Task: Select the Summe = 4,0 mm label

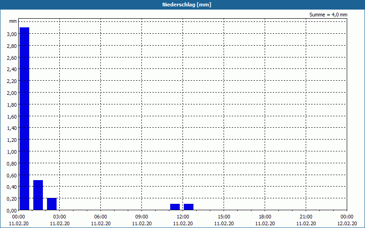Action: click(328, 15)
